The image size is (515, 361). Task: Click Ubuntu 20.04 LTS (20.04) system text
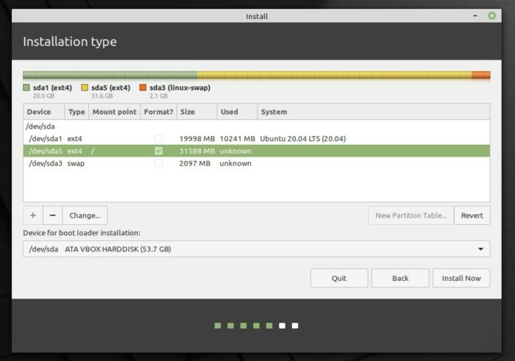coord(303,138)
